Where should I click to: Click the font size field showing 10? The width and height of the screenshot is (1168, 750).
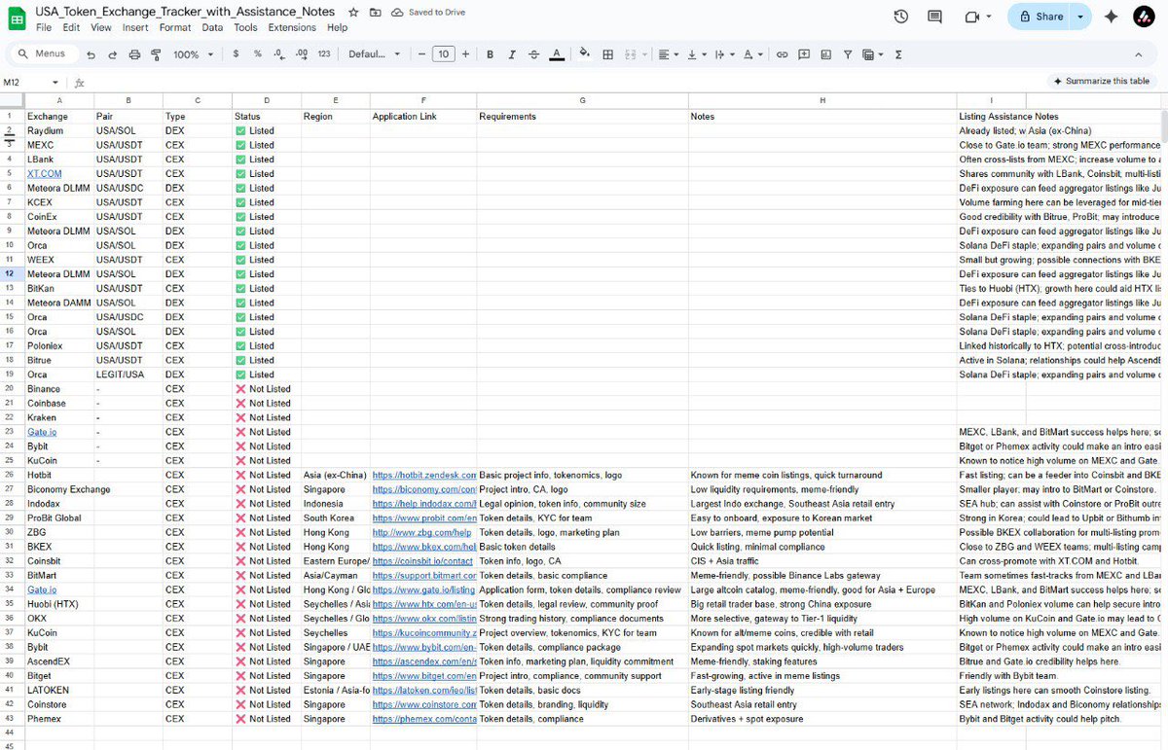pyautogui.click(x=444, y=54)
